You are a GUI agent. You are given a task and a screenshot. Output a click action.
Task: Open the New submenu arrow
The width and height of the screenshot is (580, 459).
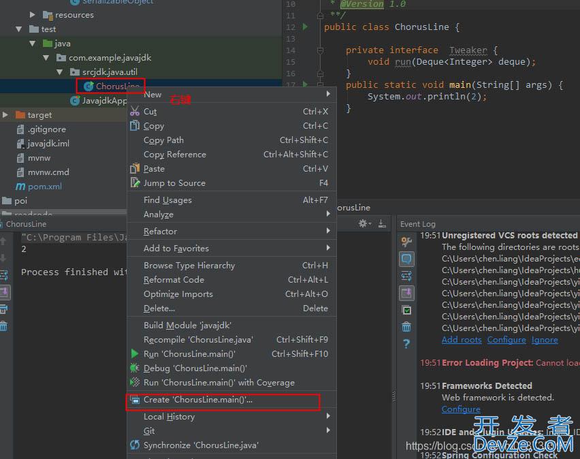(x=328, y=94)
